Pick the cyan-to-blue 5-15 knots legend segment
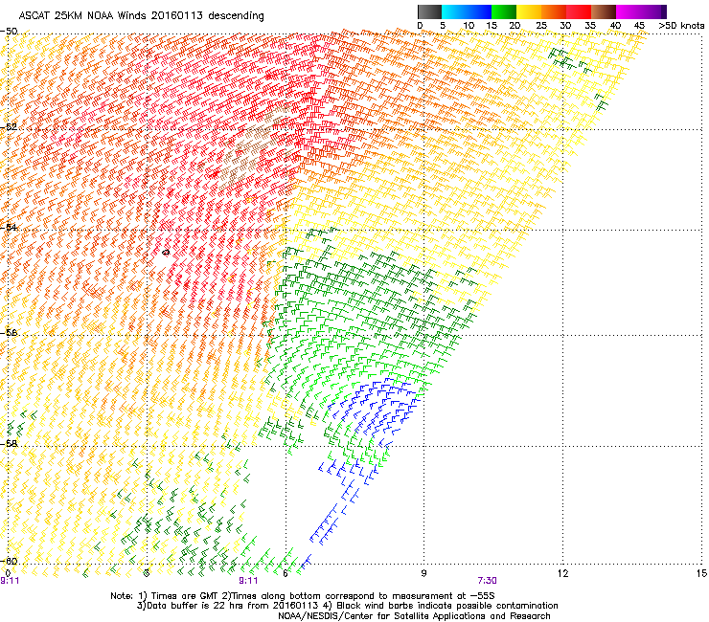This screenshot has width=709, height=622. (x=467, y=11)
